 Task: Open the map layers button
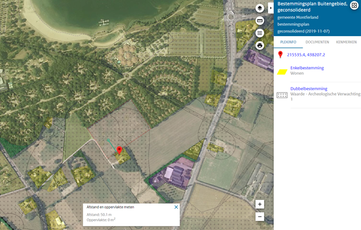tap(260, 9)
